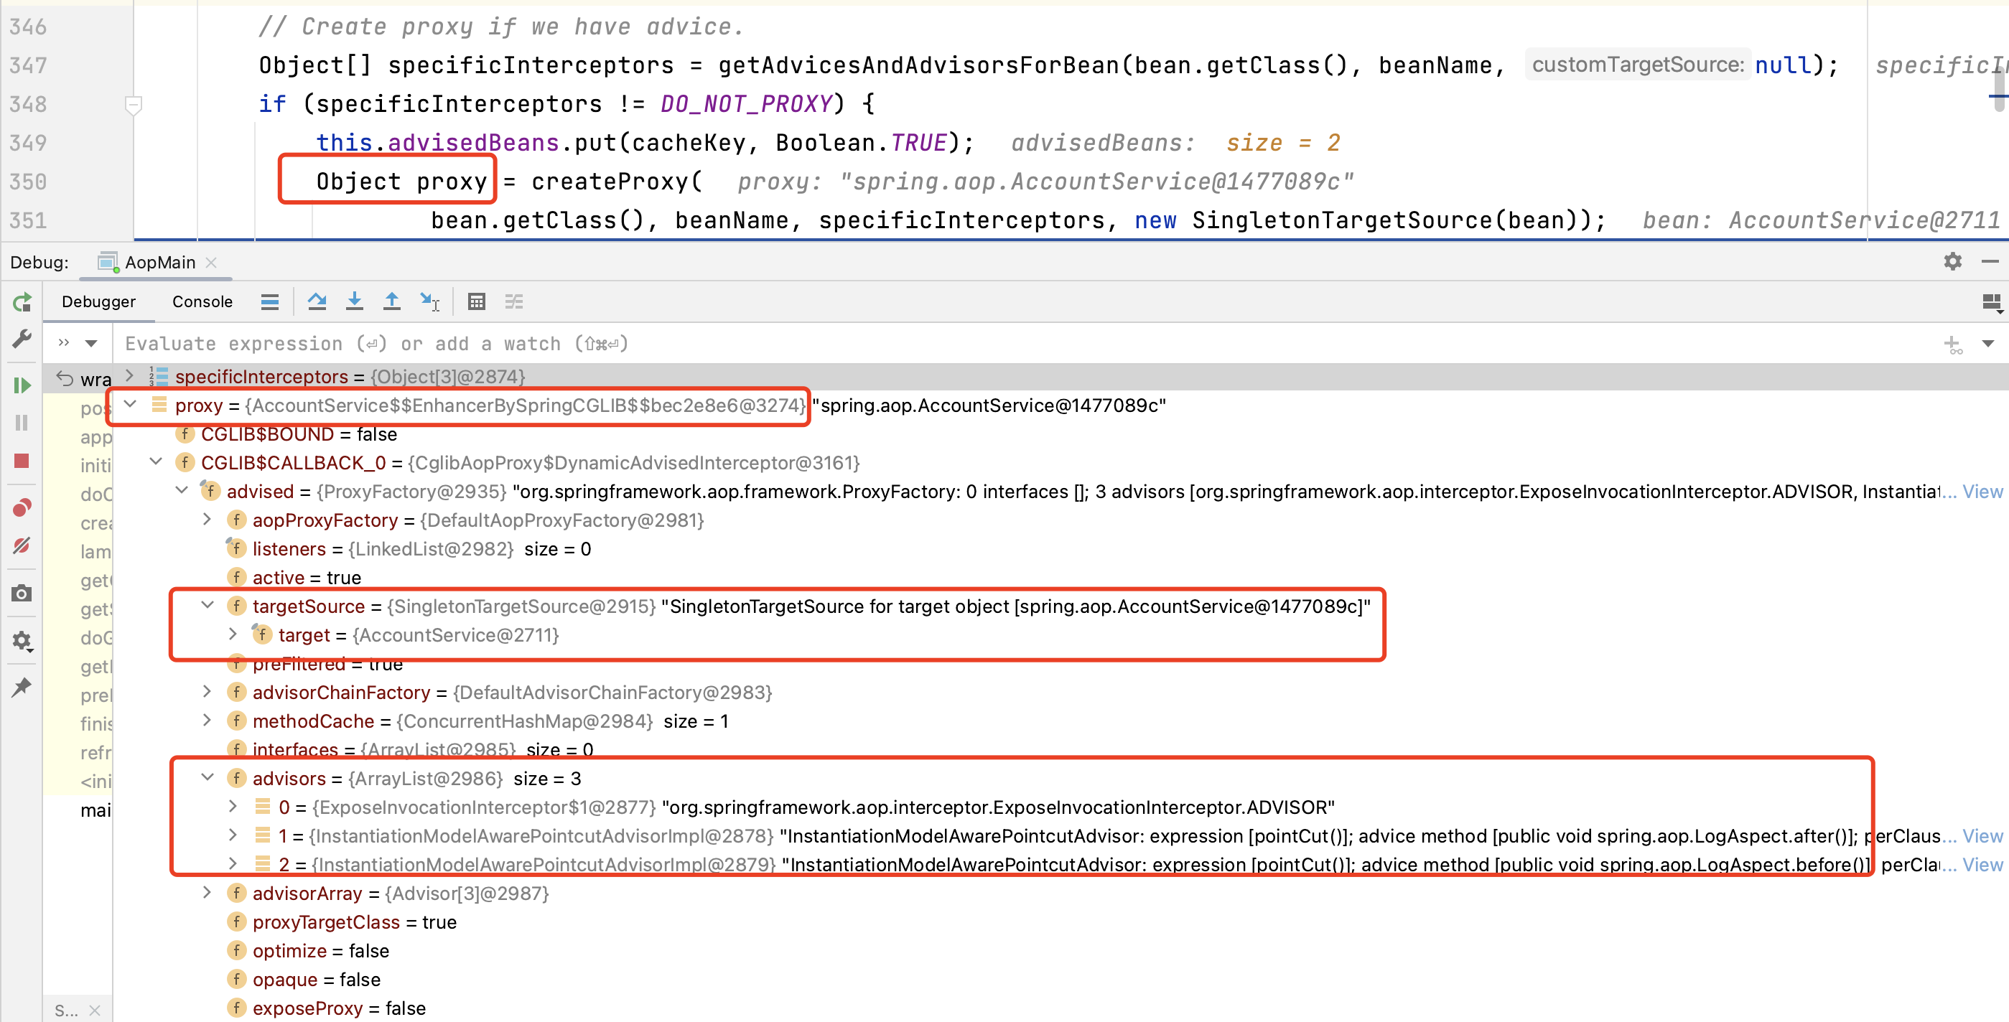
Task: Step out of current method
Action: tap(392, 301)
